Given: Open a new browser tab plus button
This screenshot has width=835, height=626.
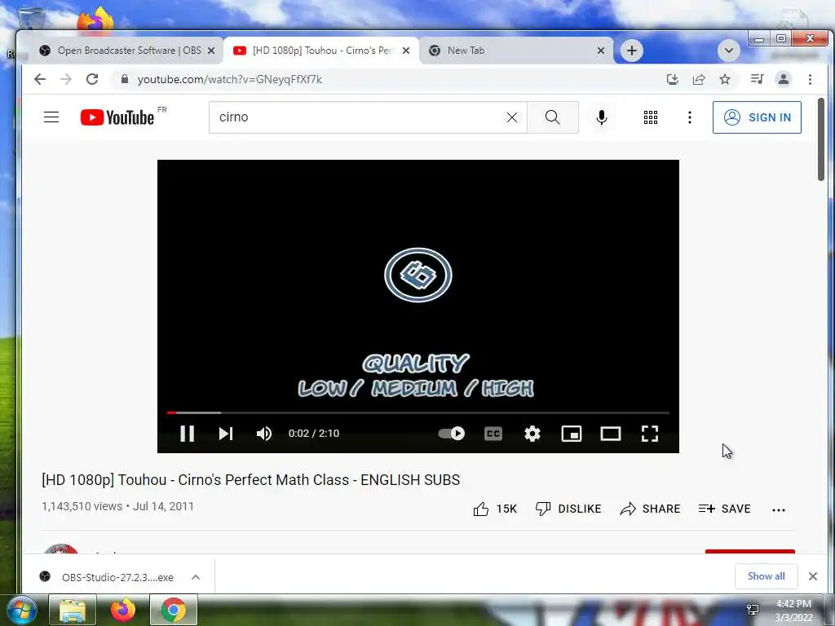Looking at the screenshot, I should click(x=632, y=51).
